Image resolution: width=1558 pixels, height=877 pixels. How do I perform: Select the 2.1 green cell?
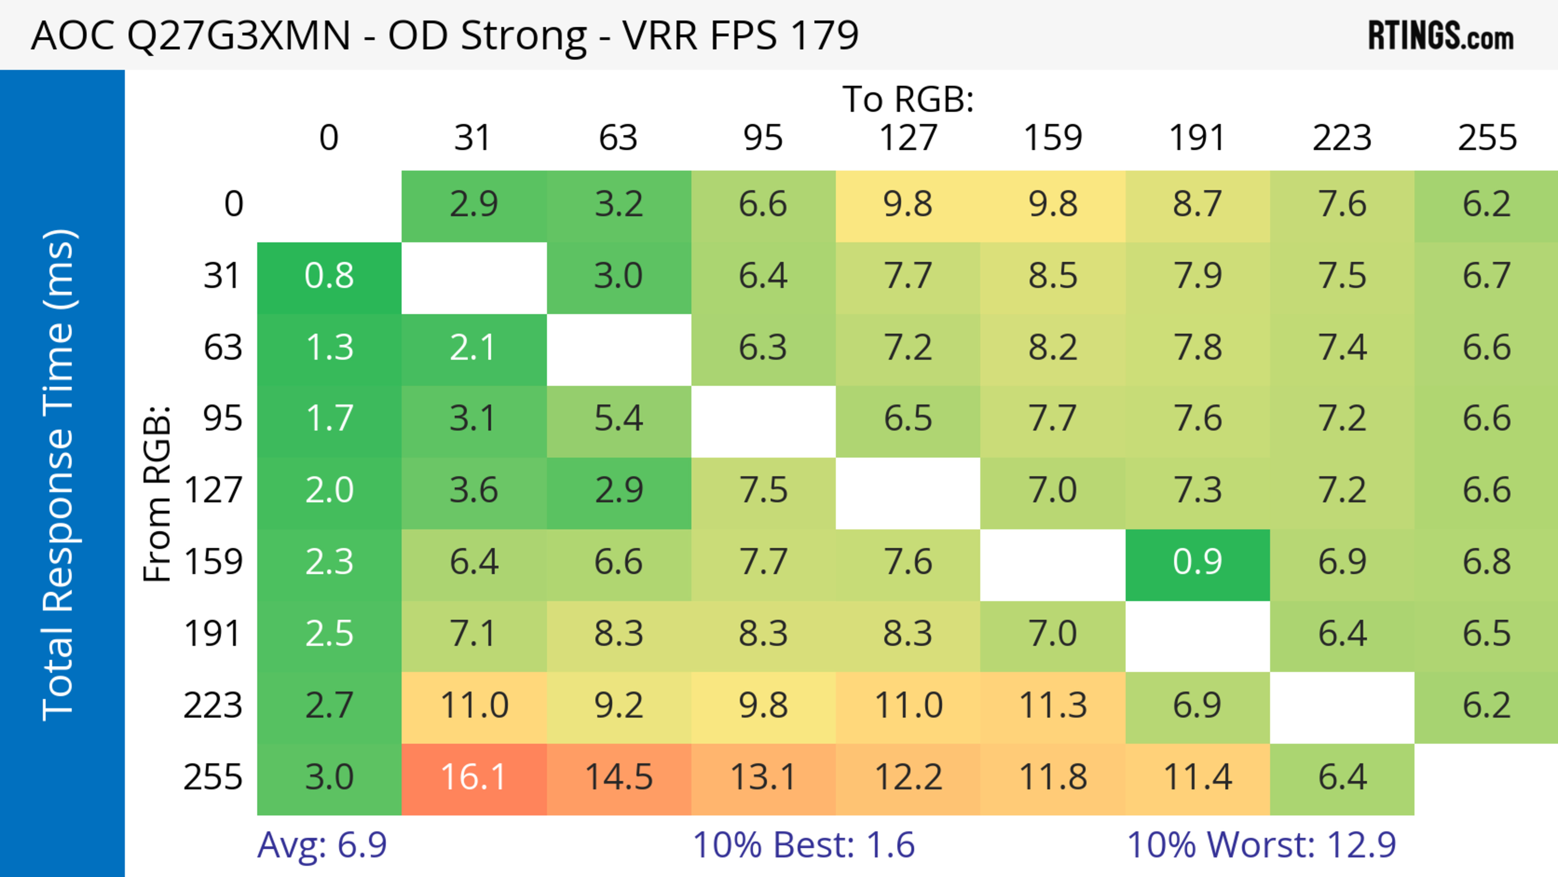pos(473,348)
